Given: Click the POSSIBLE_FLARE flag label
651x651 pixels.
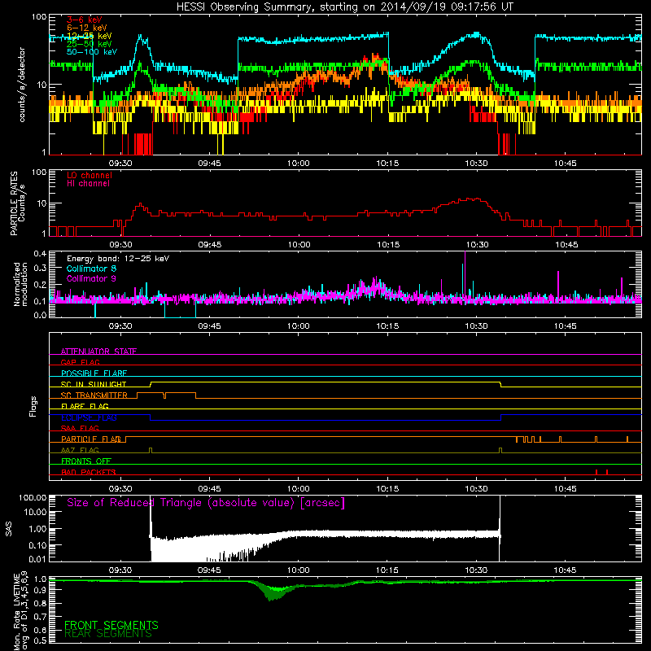Looking at the screenshot, I should coord(94,374).
